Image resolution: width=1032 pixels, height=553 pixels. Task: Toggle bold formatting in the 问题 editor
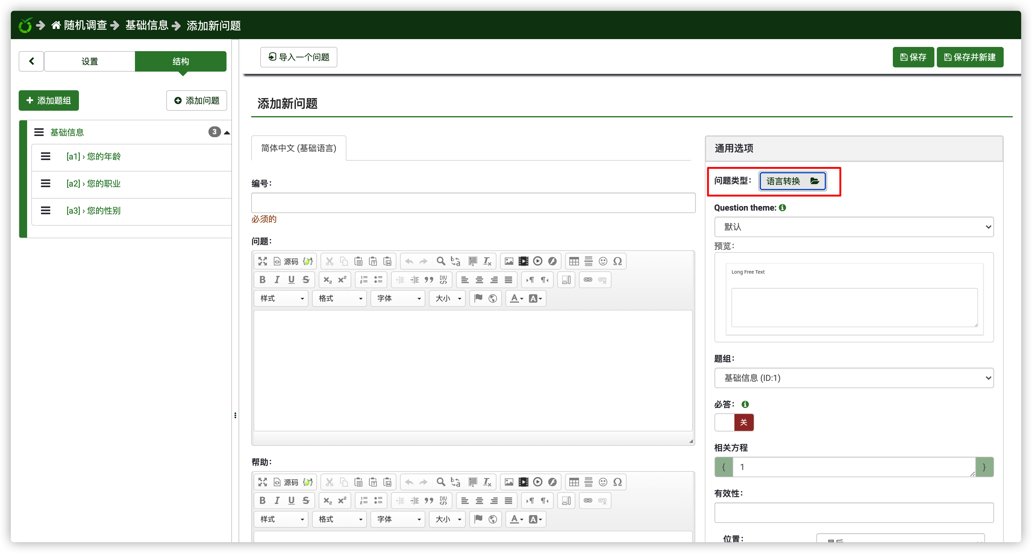[x=262, y=280]
